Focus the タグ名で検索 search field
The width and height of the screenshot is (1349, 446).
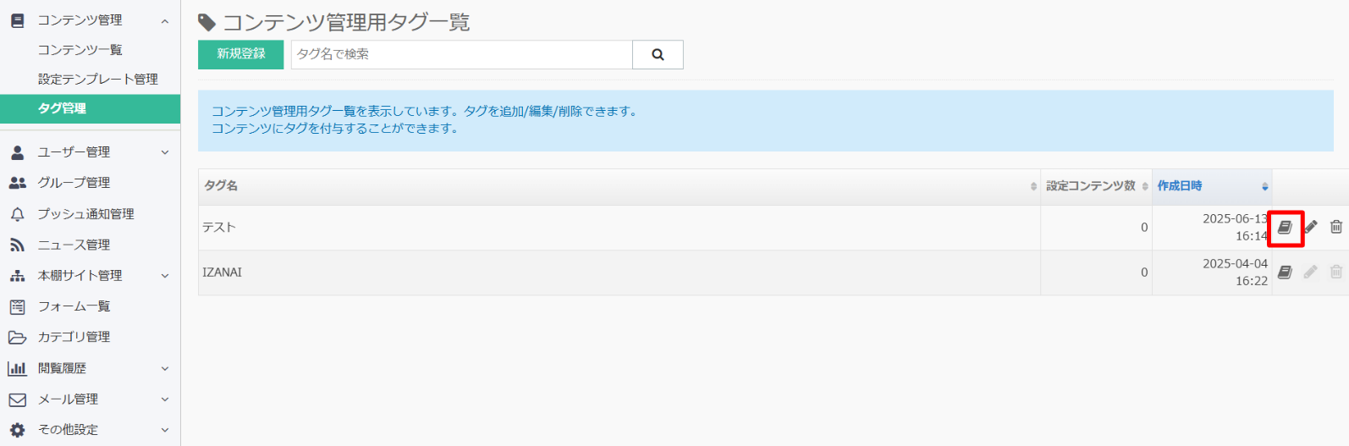pyautogui.click(x=462, y=54)
